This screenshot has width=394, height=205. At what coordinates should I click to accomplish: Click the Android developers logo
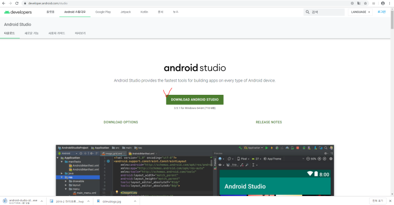pyautogui.click(x=18, y=12)
